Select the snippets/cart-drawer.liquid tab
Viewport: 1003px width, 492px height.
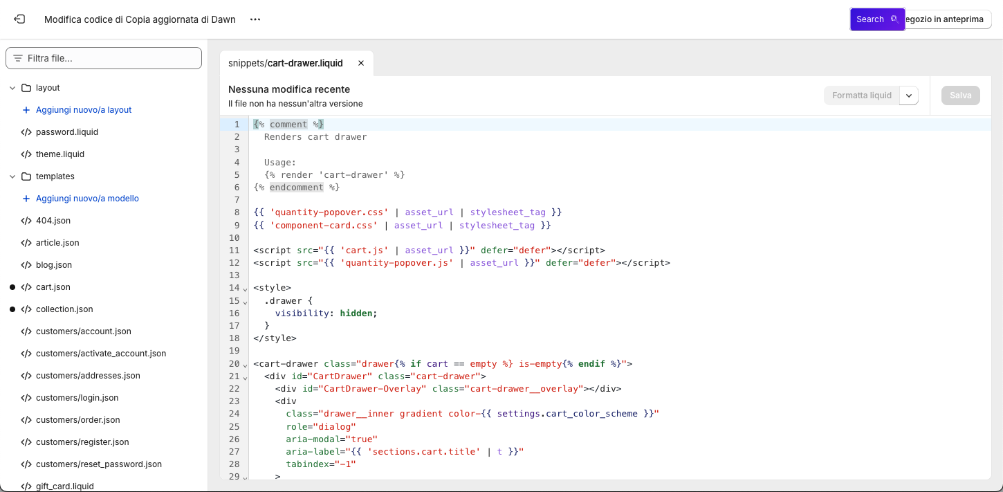coord(286,63)
